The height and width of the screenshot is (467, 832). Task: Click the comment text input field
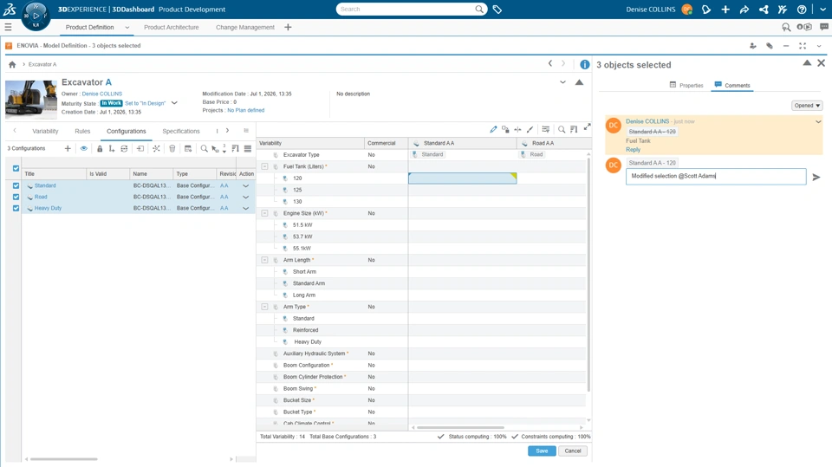point(716,176)
